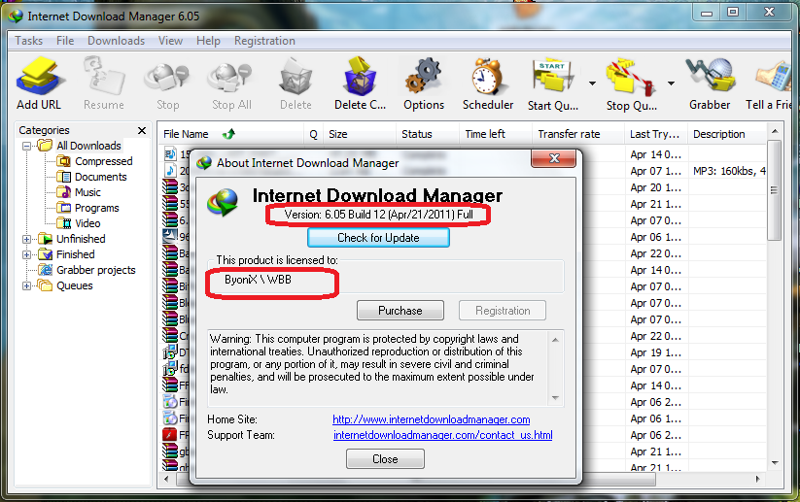Click the Add URL toolbar icon
This screenshot has width=800, height=502.
coord(40,84)
